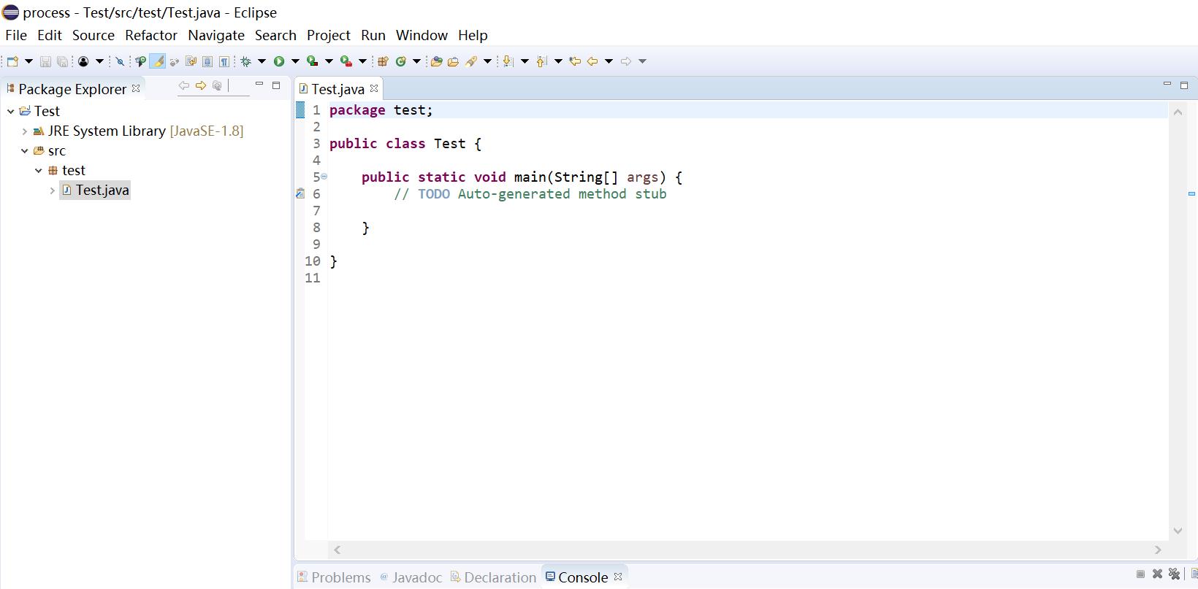The image size is (1198, 589).
Task: Select the Test.java editor tab
Action: point(337,89)
